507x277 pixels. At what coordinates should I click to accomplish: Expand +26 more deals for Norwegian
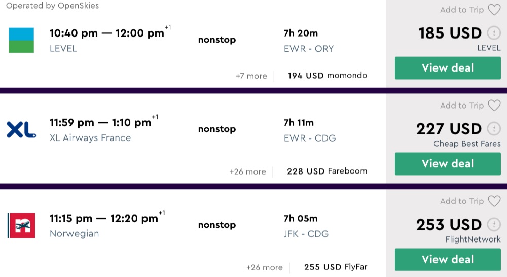click(264, 267)
